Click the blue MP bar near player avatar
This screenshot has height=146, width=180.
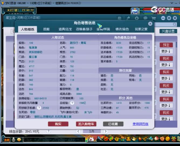click(147, 12)
